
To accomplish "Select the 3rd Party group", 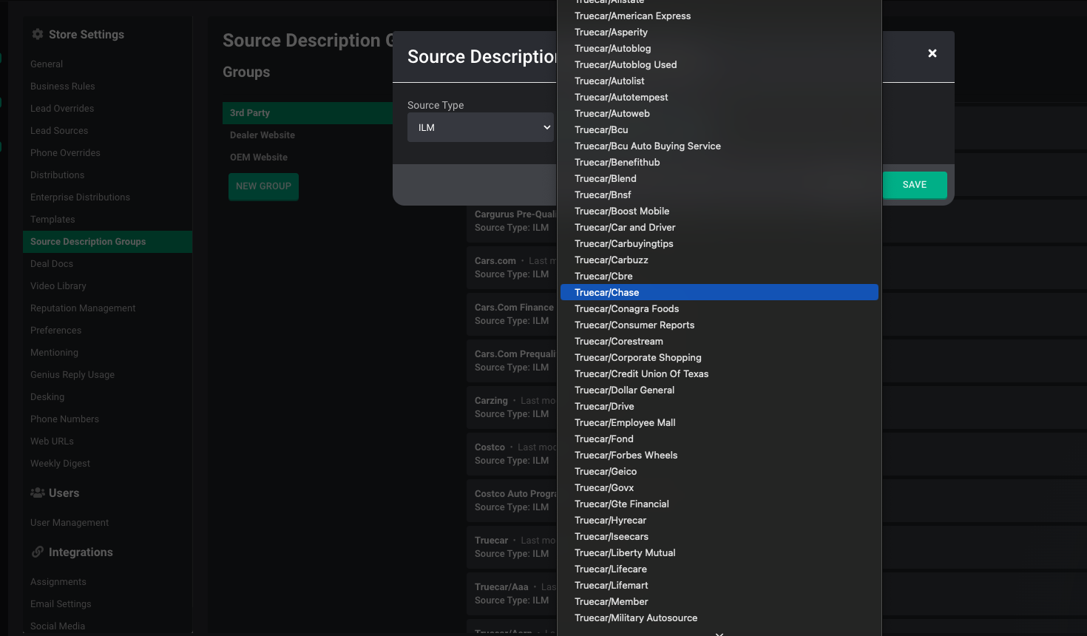I will [308, 113].
